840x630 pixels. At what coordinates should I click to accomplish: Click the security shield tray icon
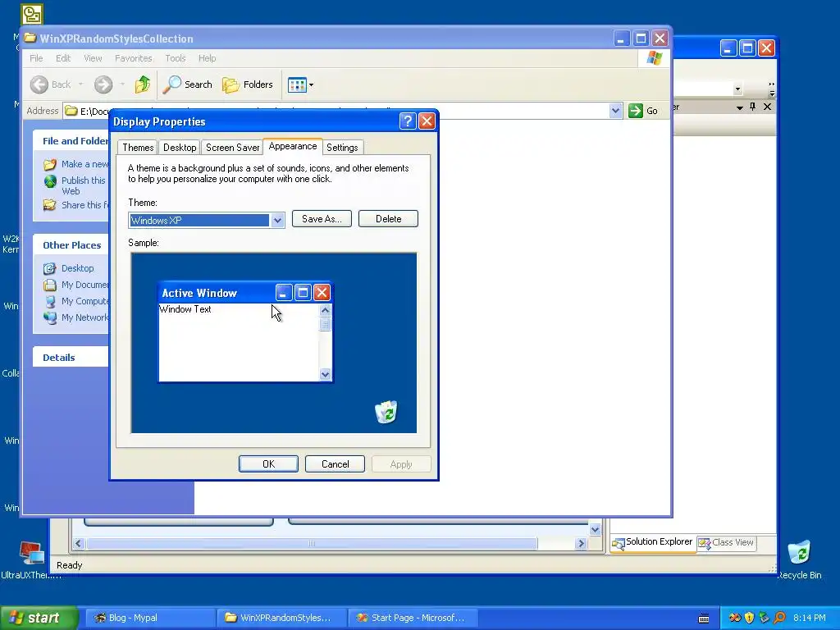click(x=750, y=618)
